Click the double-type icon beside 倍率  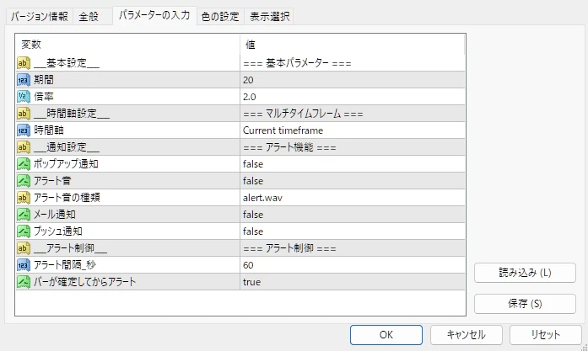pos(24,97)
